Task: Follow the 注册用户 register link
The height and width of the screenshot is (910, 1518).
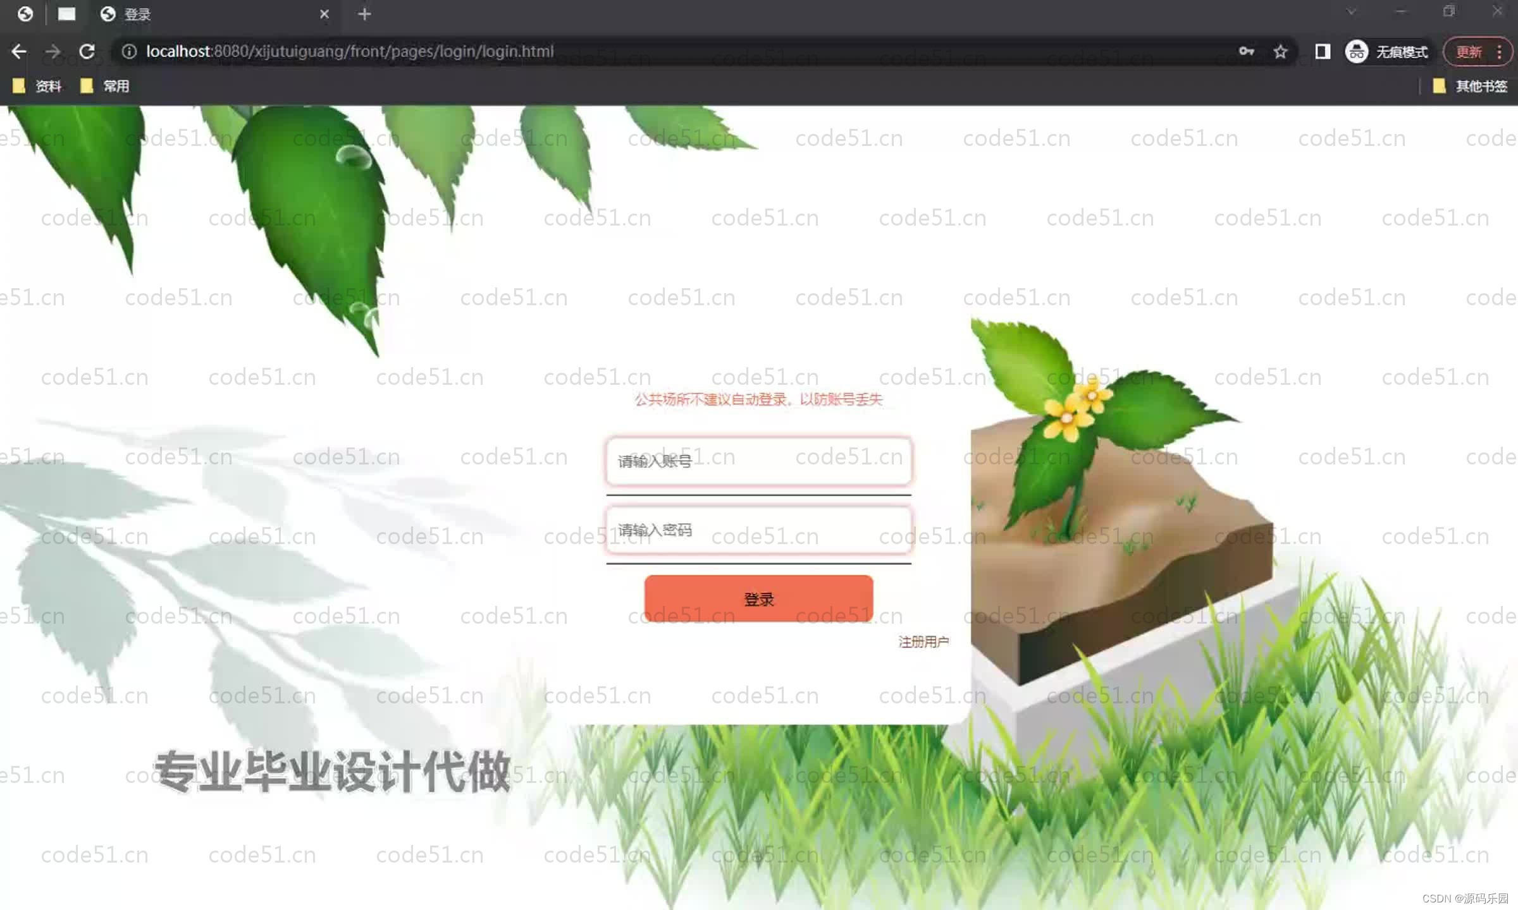Action: point(923,642)
